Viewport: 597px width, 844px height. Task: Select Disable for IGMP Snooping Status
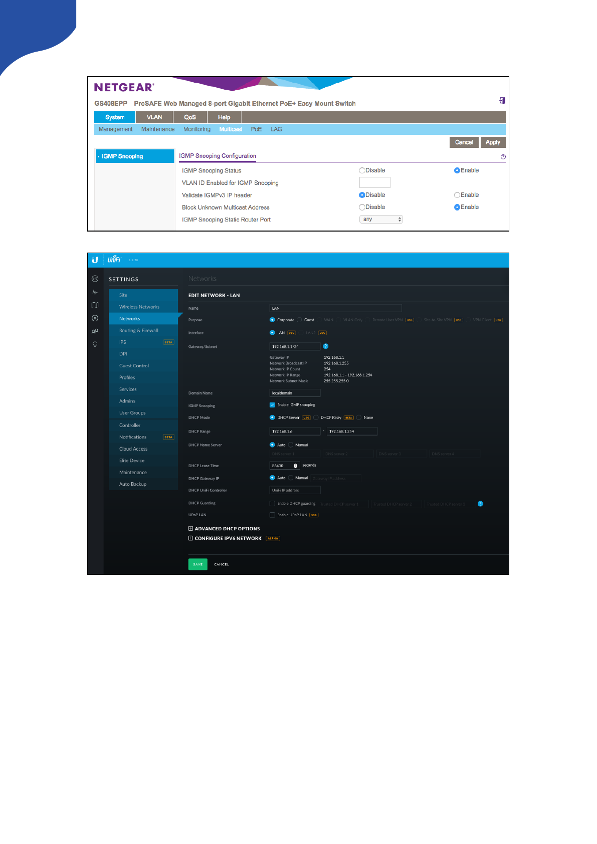[362, 170]
